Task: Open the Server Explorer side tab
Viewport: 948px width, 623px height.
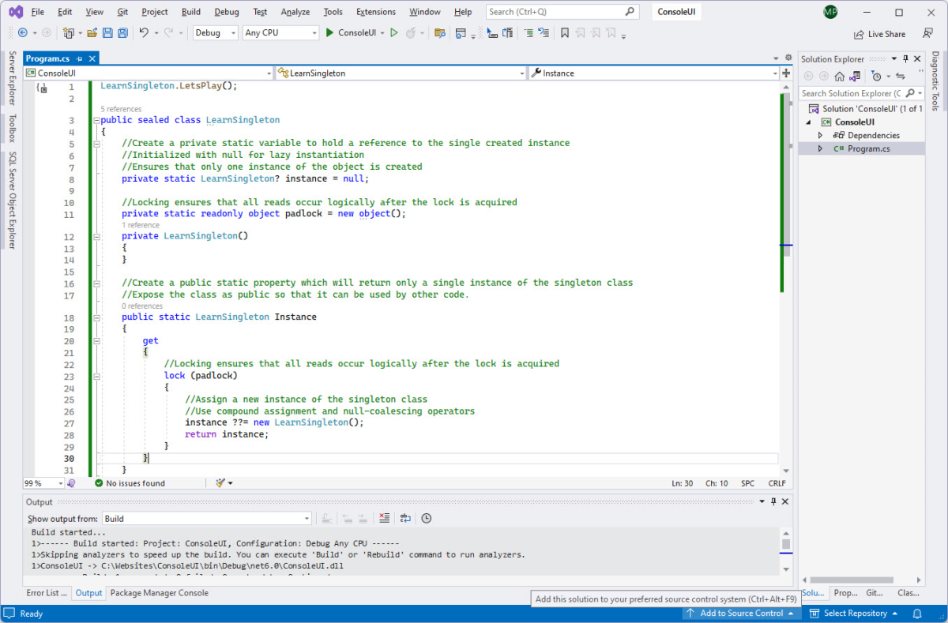Action: 12,78
